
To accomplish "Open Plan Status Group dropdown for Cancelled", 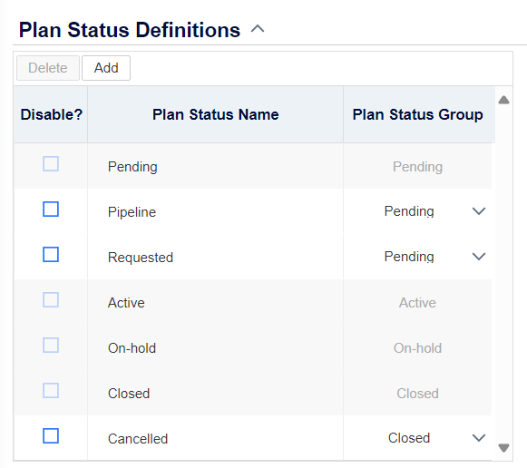I will (x=417, y=438).
